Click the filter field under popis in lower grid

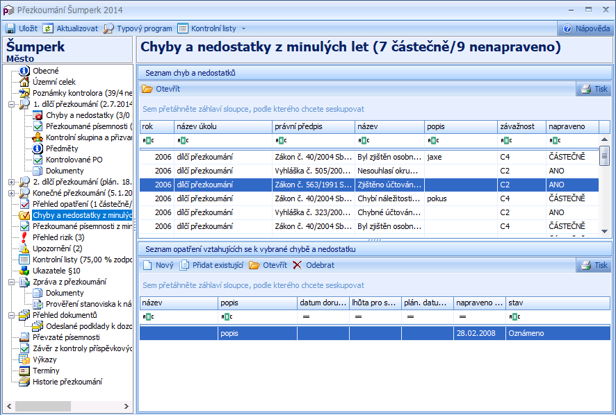(257, 316)
